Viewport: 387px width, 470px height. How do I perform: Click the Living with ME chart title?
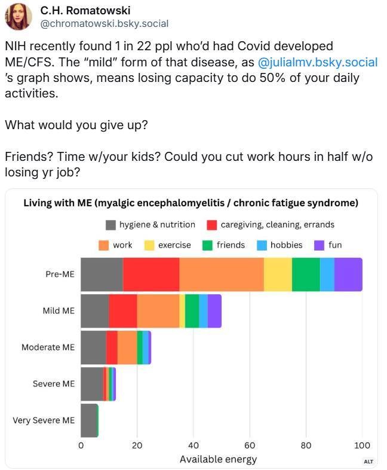191,203
